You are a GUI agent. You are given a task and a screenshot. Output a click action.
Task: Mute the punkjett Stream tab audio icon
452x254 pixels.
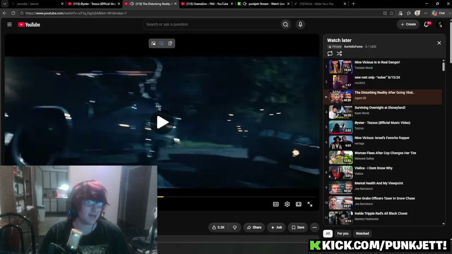[245, 4]
